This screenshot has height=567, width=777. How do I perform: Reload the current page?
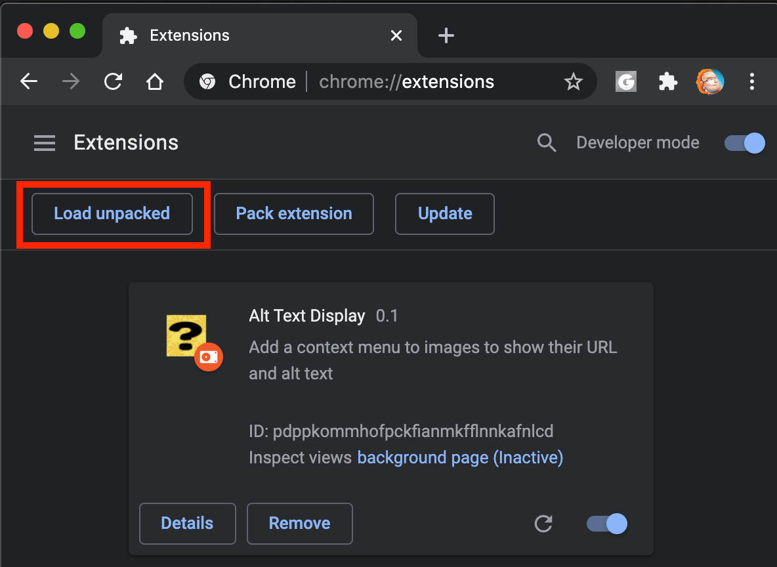click(x=113, y=81)
